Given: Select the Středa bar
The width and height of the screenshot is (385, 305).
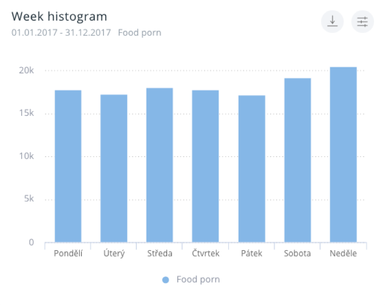Looking at the screenshot, I should (160, 165).
